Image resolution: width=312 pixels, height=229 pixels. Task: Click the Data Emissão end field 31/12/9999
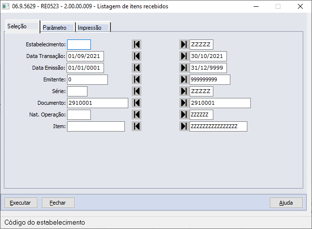coord(208,68)
